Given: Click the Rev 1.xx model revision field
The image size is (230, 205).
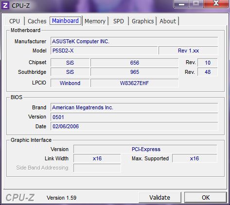Looking at the screenshot, I should click(x=188, y=51).
